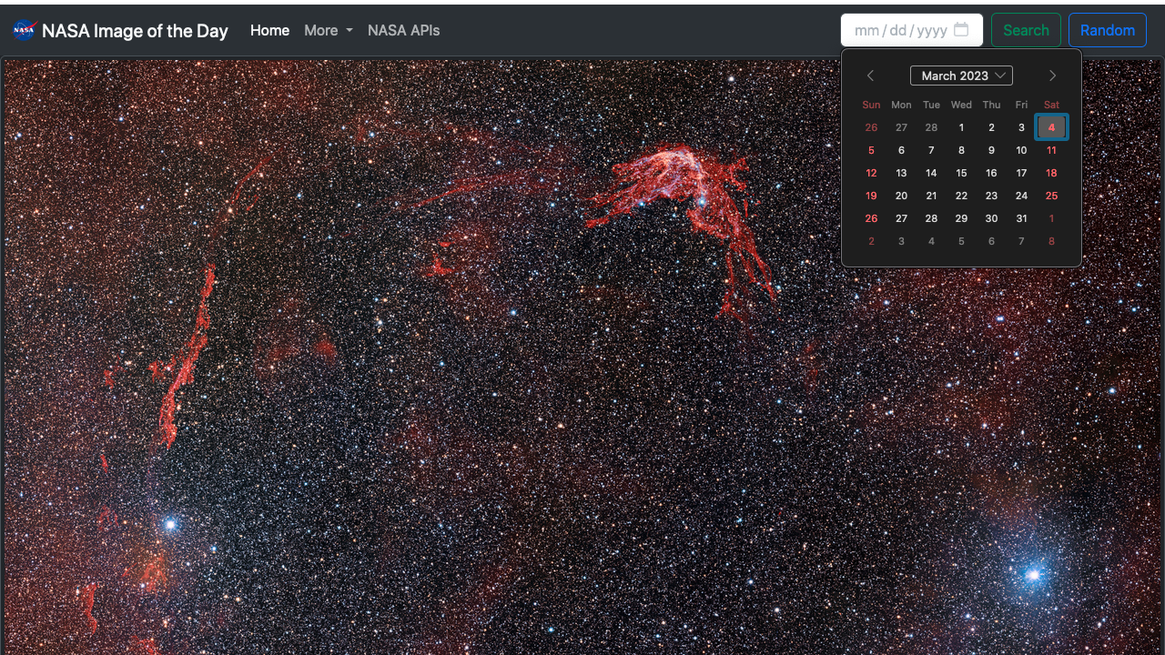The height and width of the screenshot is (655, 1165).
Task: Select March 1 in the calendar
Action: pyautogui.click(x=961, y=127)
